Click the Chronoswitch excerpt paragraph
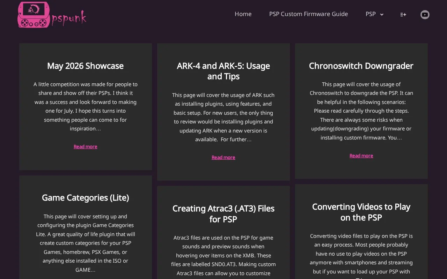Screen dimensions: 447x279 pyautogui.click(x=361, y=111)
